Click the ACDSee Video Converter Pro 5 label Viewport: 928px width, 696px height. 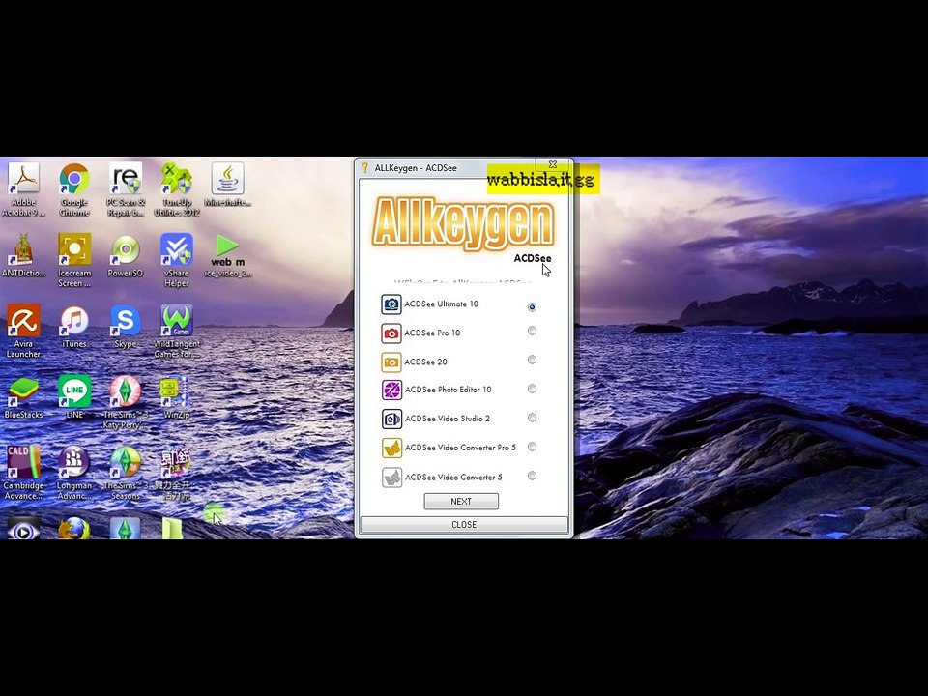pyautogui.click(x=460, y=448)
